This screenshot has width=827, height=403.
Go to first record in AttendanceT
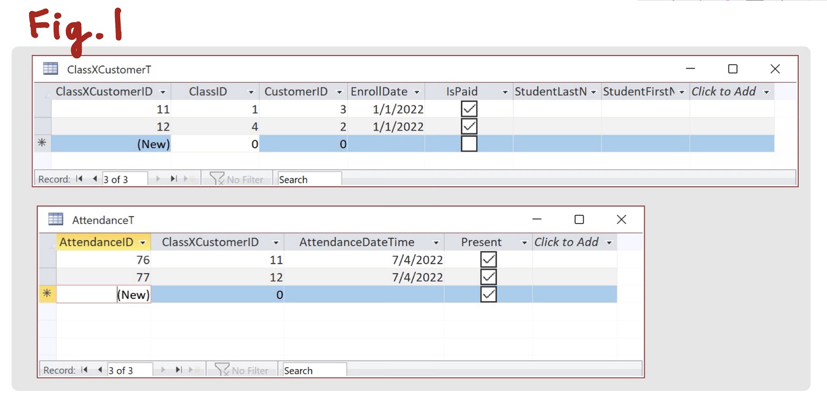coord(84,370)
